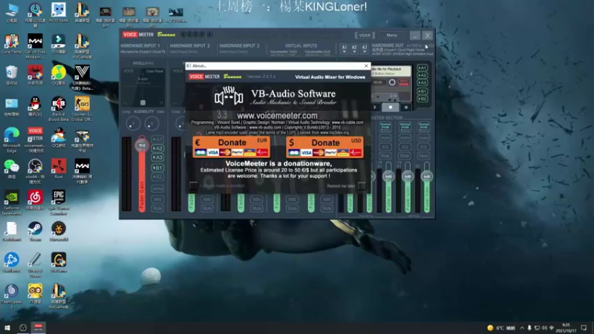Mute the B2 master bus
The image size is (594, 334).
423,156
